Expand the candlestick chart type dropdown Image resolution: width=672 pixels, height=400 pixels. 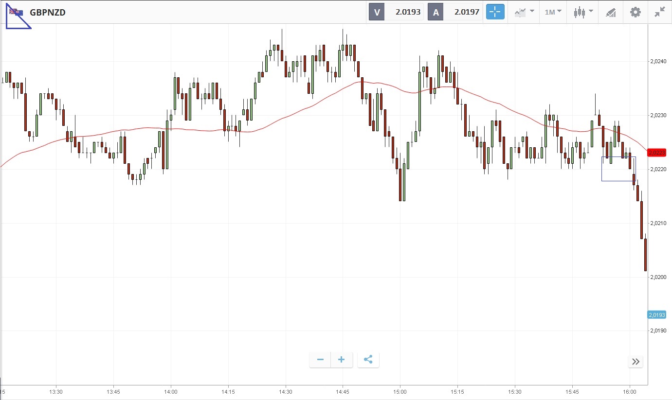583,12
